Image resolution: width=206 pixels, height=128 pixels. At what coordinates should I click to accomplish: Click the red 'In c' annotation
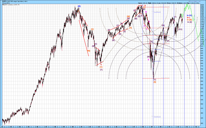[188, 17]
